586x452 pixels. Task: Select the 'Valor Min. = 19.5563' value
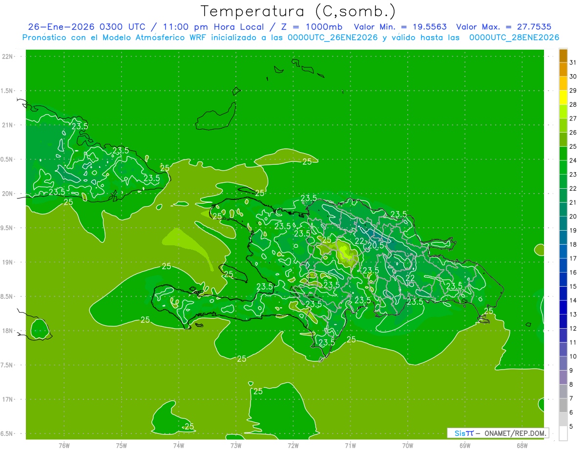[400, 27]
